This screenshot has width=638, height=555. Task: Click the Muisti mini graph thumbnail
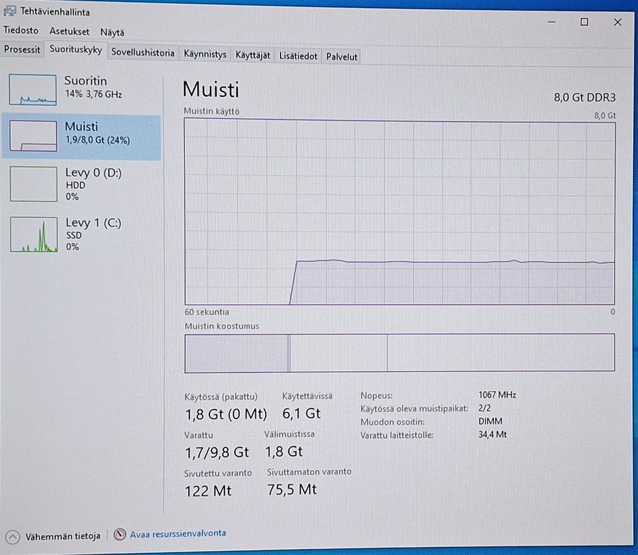(33, 136)
